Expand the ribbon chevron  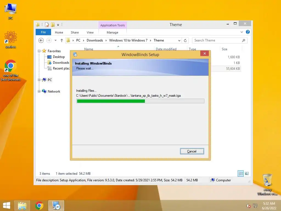[x=242, y=32]
